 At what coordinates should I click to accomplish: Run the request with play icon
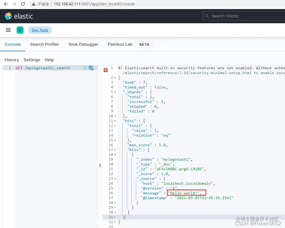coord(85,68)
